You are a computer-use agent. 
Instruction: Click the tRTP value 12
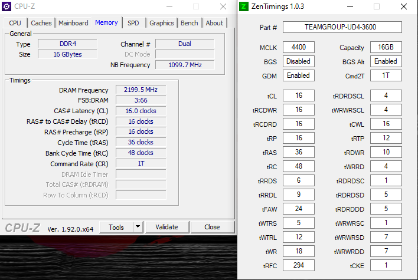(x=386, y=138)
